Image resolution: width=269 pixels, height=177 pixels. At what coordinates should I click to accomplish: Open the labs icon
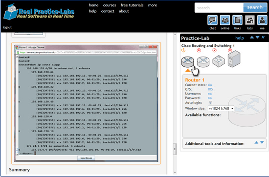(250, 20)
